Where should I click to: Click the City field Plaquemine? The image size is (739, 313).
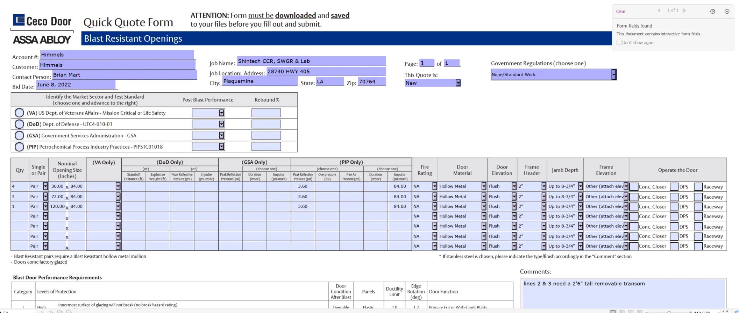(260, 81)
